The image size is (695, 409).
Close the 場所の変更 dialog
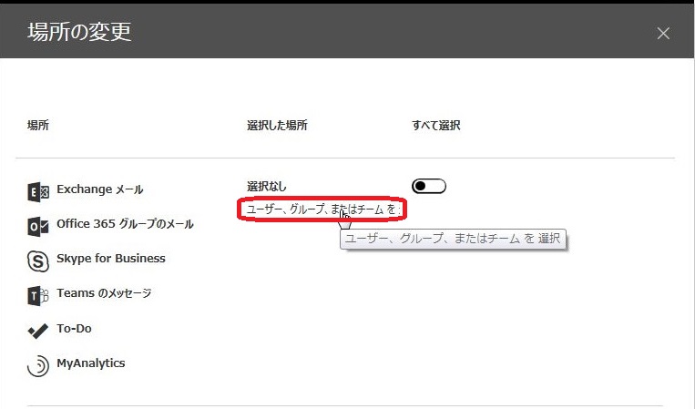[x=663, y=34]
